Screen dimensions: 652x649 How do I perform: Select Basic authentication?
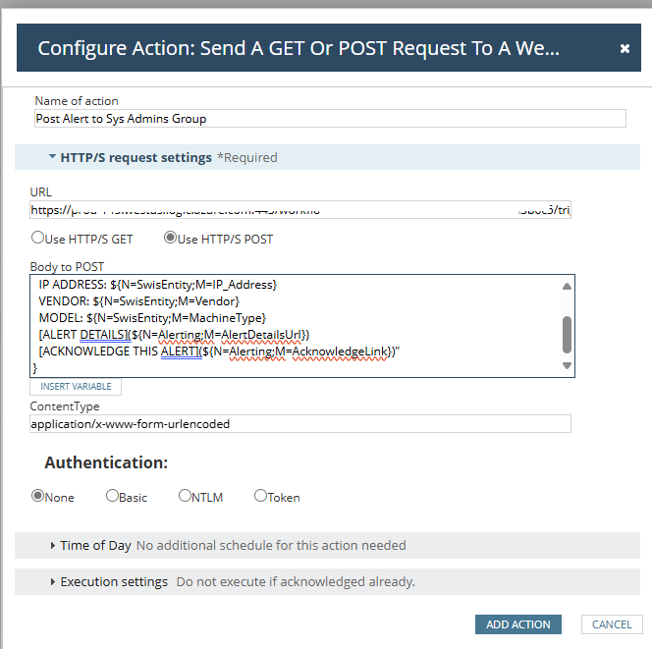click(x=112, y=496)
